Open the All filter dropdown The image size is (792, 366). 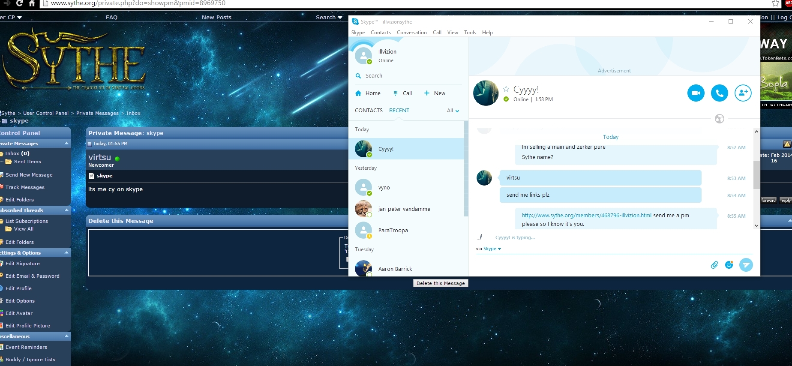coord(453,111)
